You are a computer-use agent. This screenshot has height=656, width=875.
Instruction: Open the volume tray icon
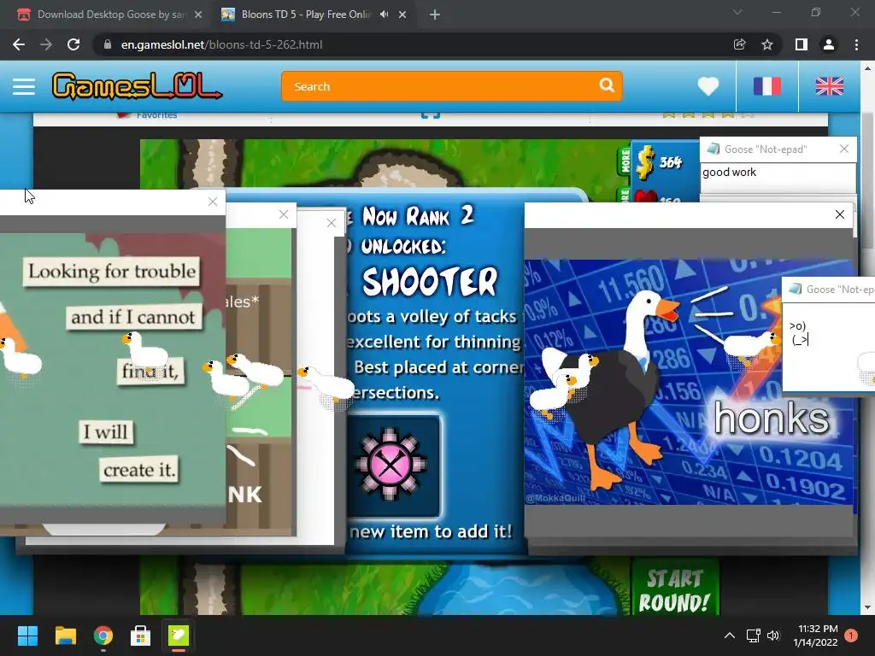tap(772, 635)
